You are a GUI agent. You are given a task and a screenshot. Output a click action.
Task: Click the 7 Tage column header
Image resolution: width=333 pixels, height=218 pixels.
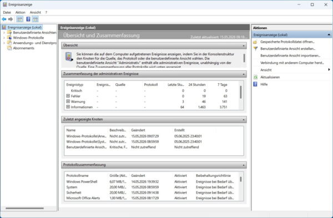tap(223, 85)
